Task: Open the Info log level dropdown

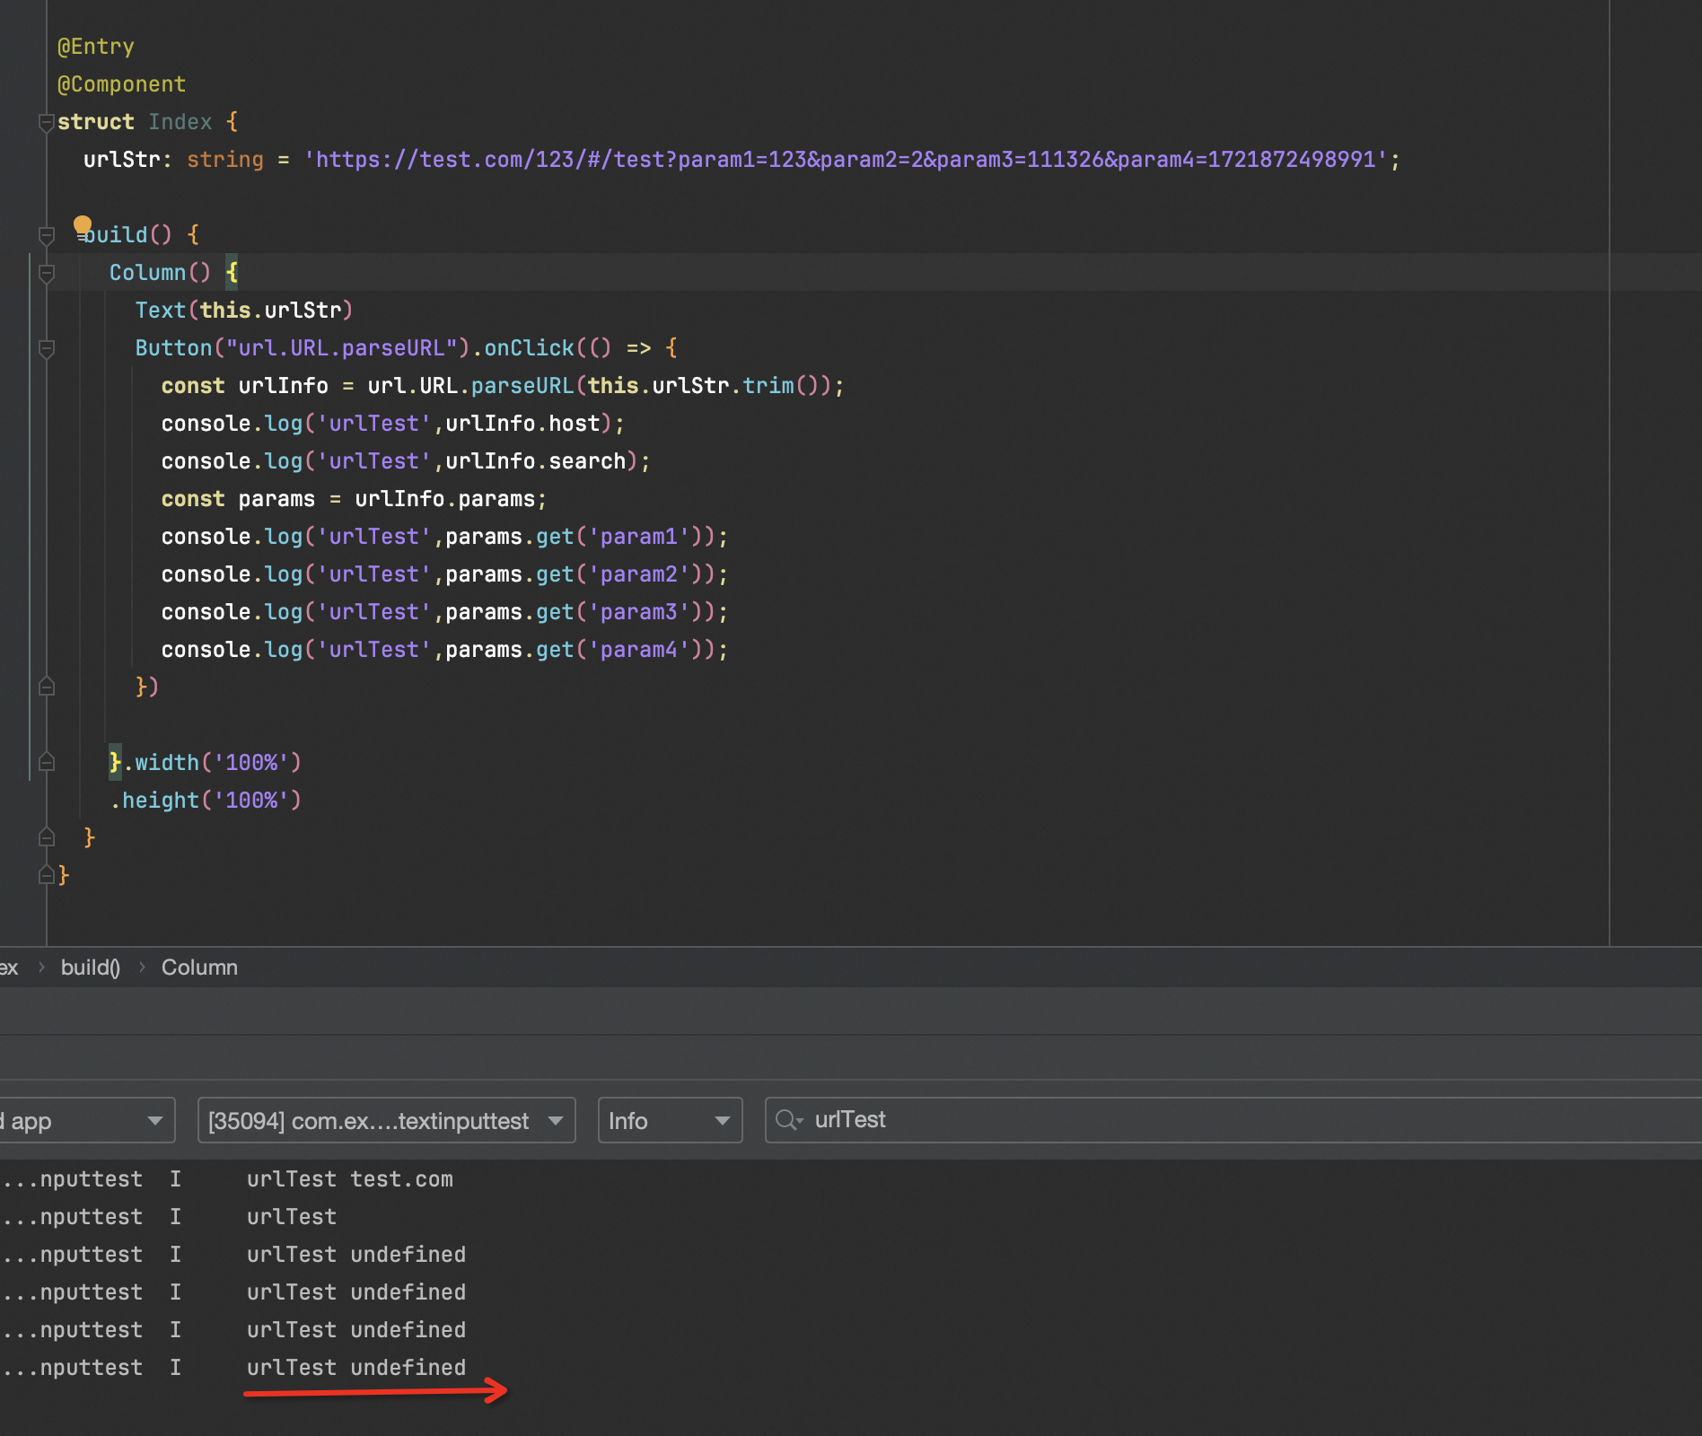Action: (x=670, y=1120)
